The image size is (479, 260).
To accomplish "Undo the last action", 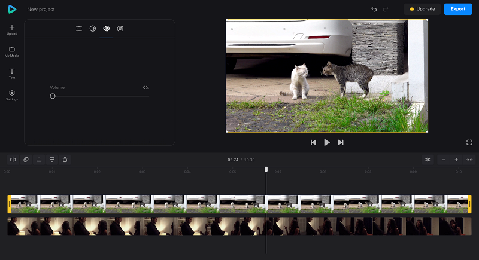I will [x=374, y=9].
